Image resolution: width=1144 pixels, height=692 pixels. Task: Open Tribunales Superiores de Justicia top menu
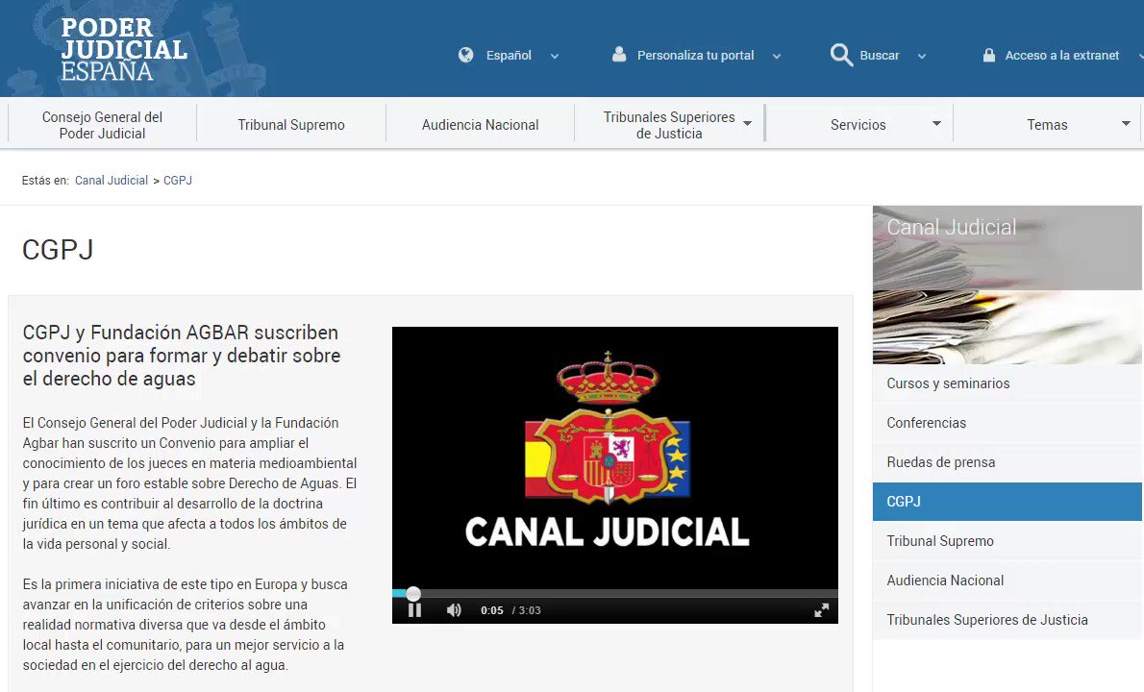[669, 125]
